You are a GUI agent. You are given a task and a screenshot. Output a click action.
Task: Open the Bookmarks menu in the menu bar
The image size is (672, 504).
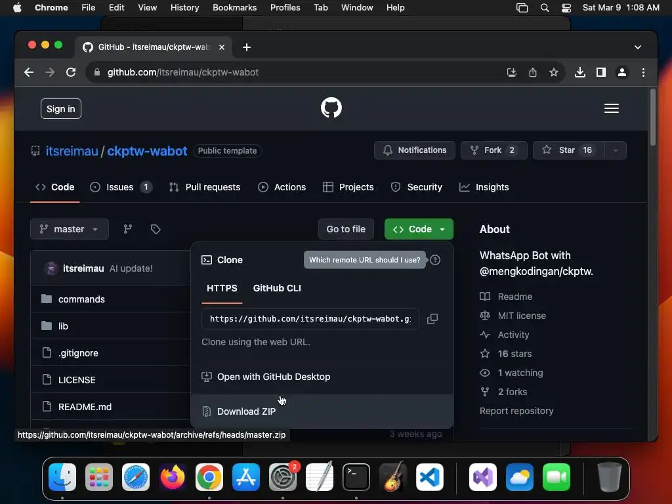point(234,8)
